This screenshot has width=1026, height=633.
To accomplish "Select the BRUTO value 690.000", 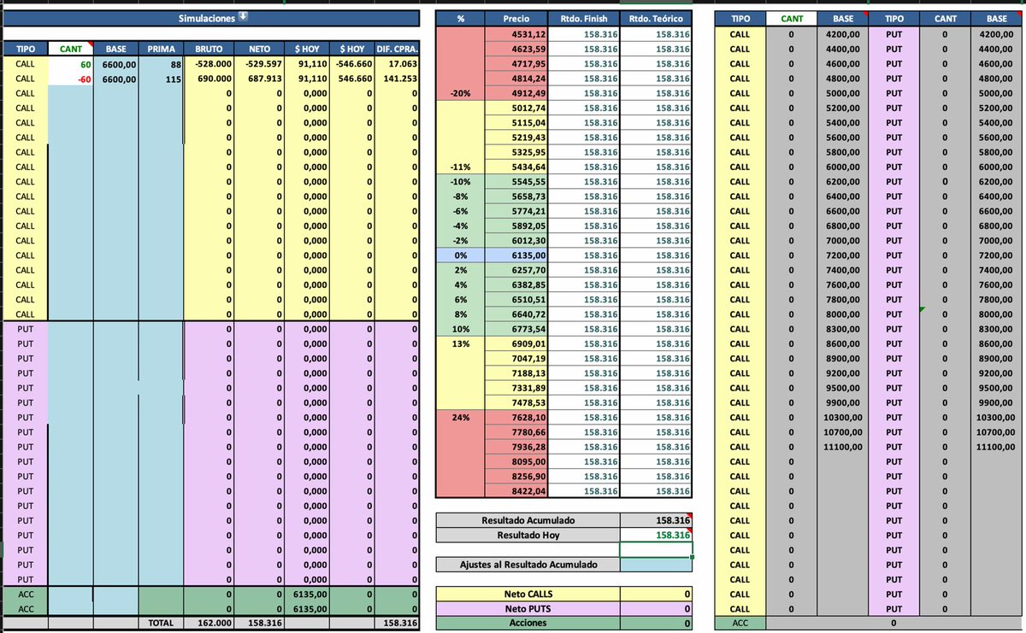I will [x=209, y=78].
